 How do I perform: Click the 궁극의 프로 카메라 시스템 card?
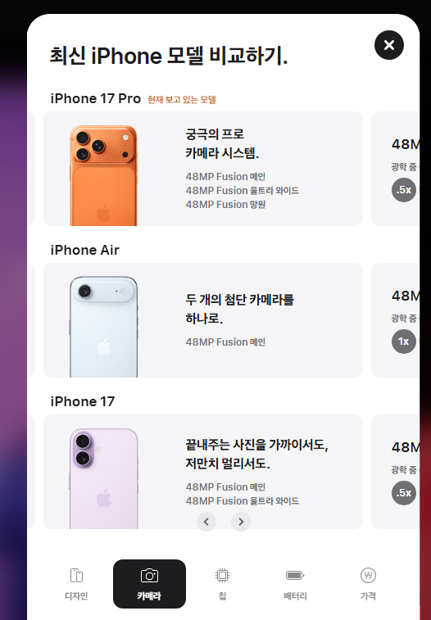203,169
